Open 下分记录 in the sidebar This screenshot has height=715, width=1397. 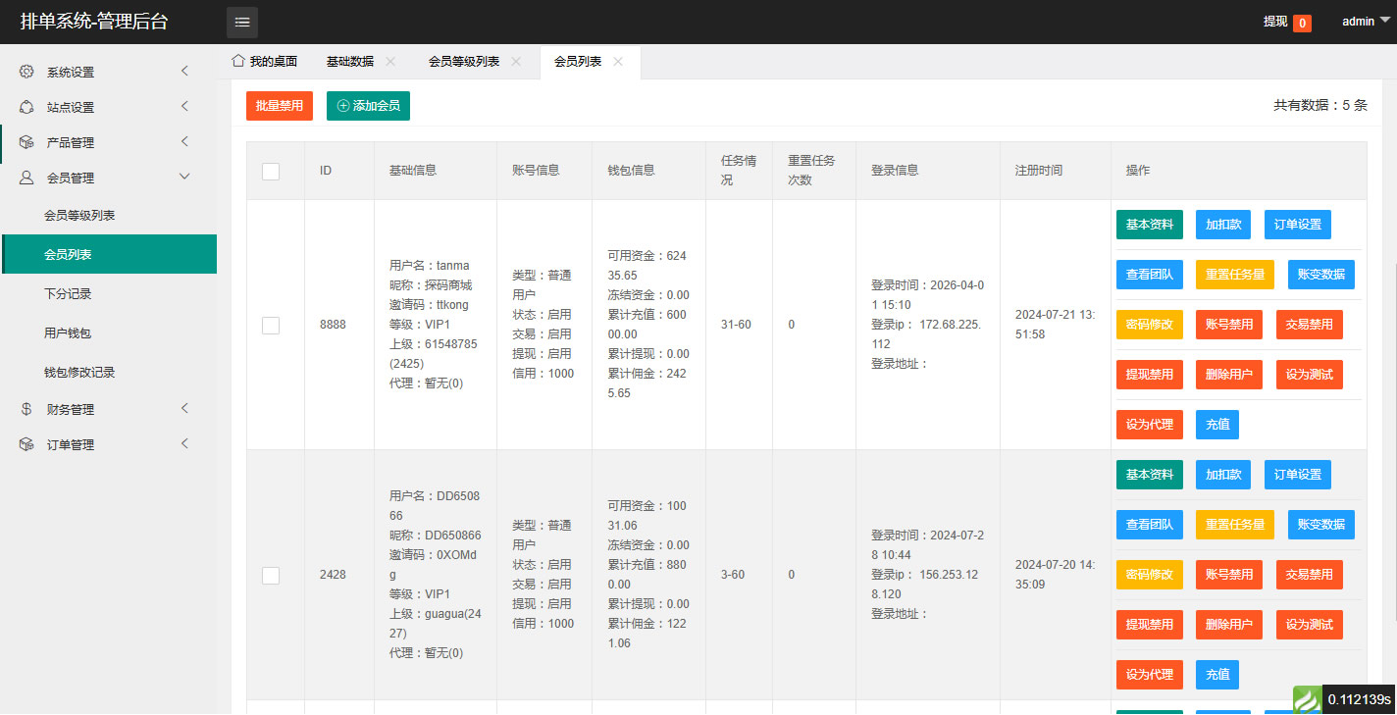tap(68, 293)
